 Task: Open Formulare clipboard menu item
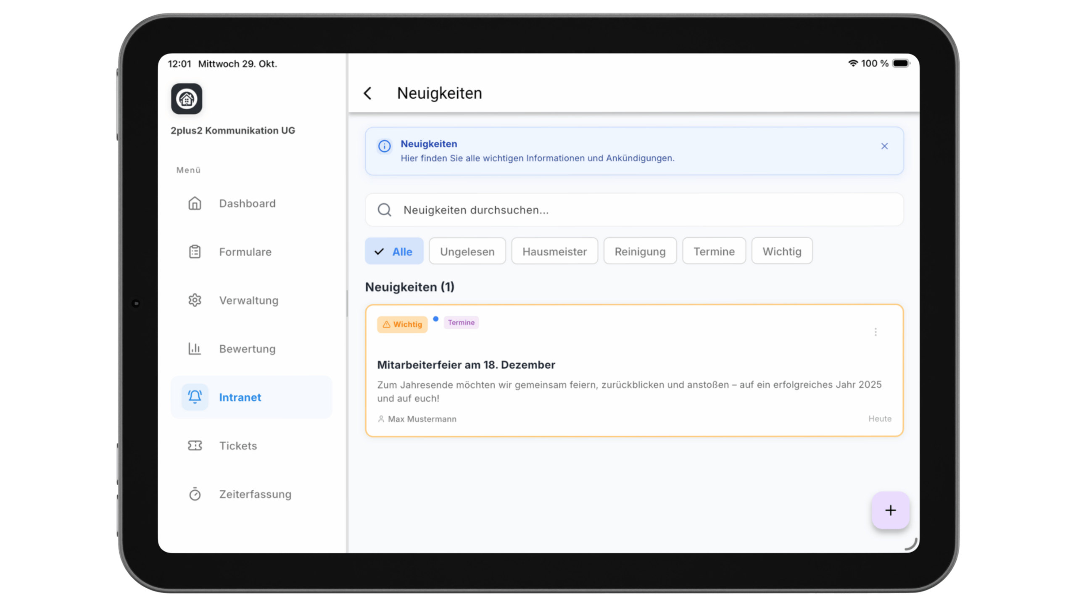(x=245, y=252)
